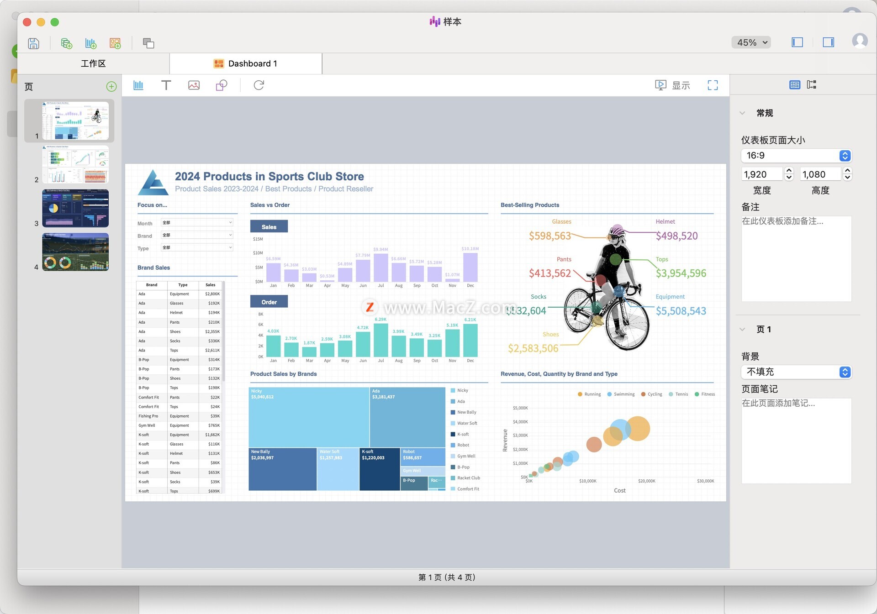Switch to the 工作区 tab

tap(93, 63)
